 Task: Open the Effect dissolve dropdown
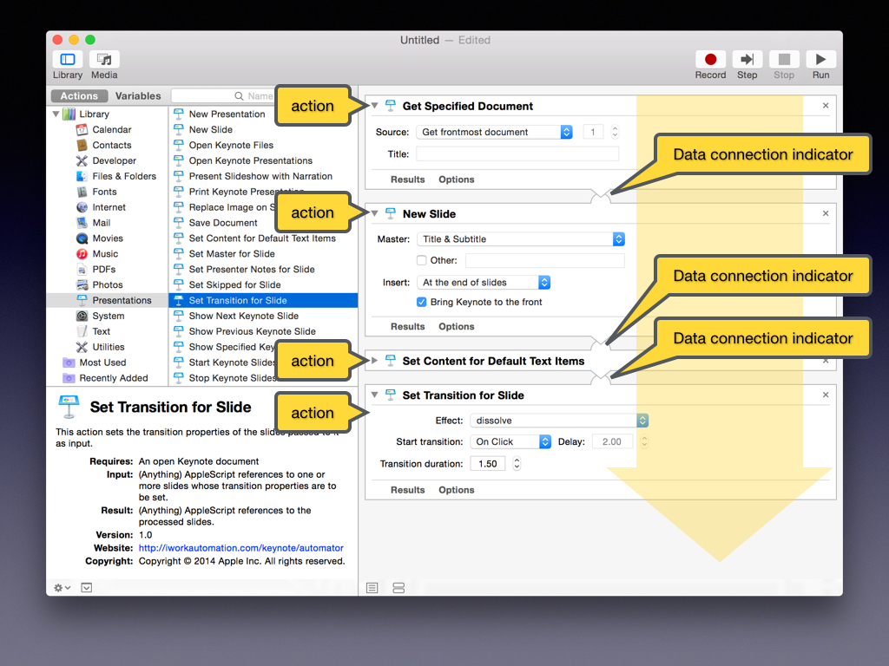point(559,421)
